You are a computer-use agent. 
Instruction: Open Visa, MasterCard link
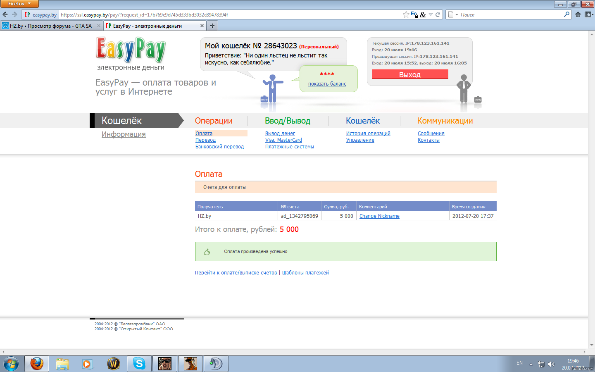pos(283,140)
